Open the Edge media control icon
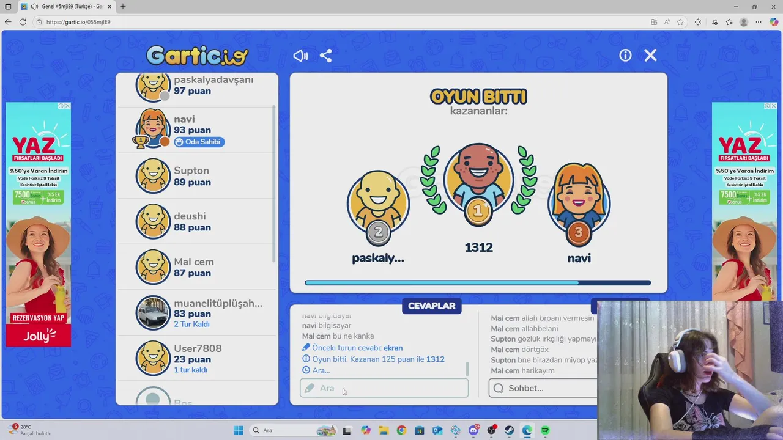 (x=714, y=22)
